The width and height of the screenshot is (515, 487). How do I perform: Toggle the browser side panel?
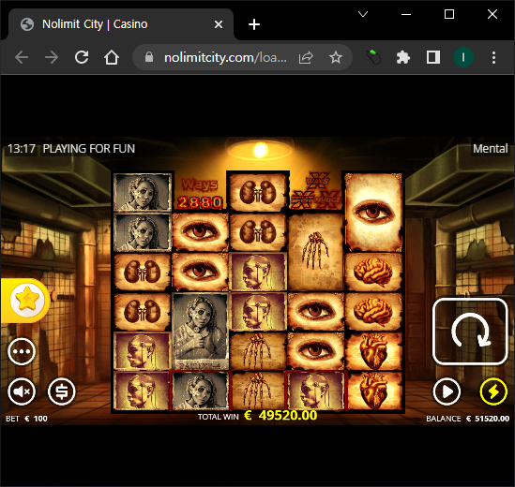click(433, 57)
